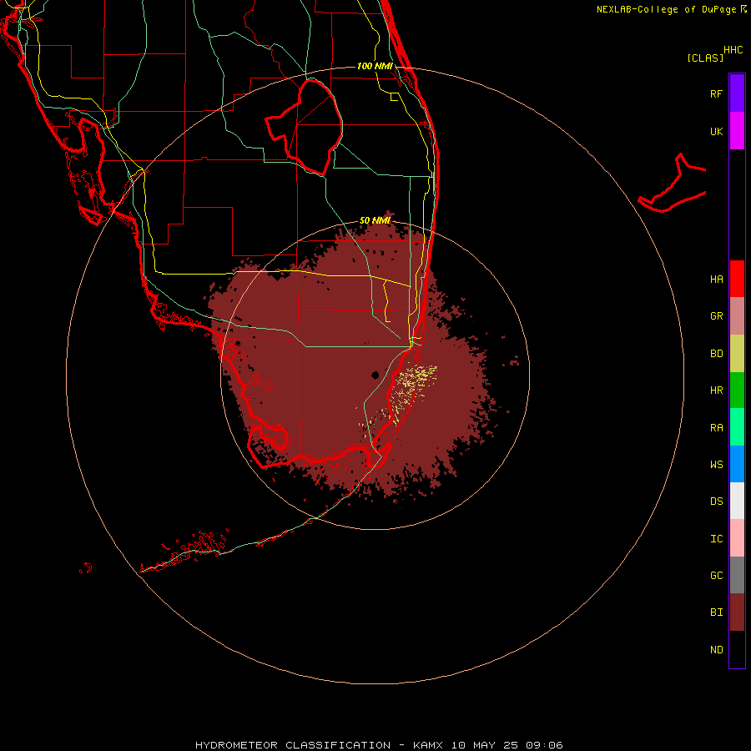The image size is (751, 751).
Task: Click the RA light green legend swatch
Action: pyautogui.click(x=737, y=427)
